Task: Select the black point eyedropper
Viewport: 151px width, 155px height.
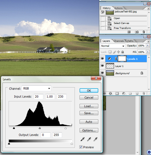Action: (x=83, y=139)
